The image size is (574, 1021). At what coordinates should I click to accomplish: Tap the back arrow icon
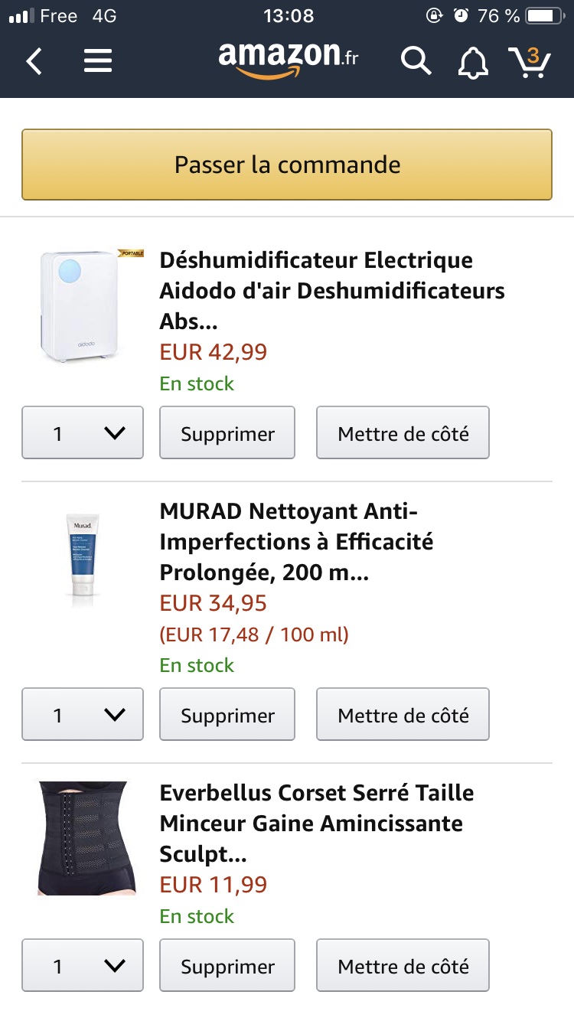tap(34, 60)
